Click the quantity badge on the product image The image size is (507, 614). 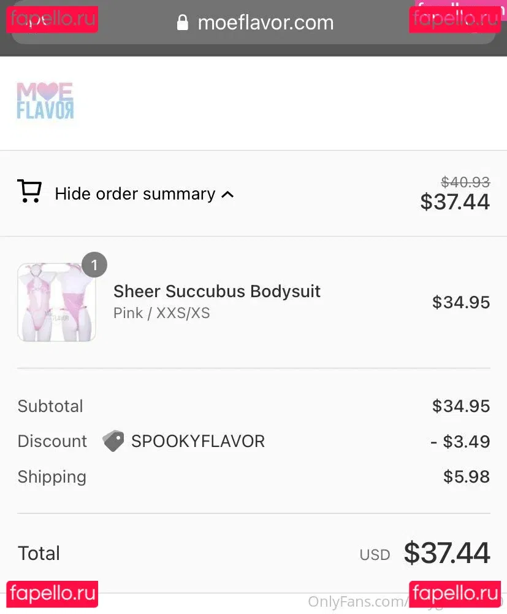pyautogui.click(x=94, y=265)
